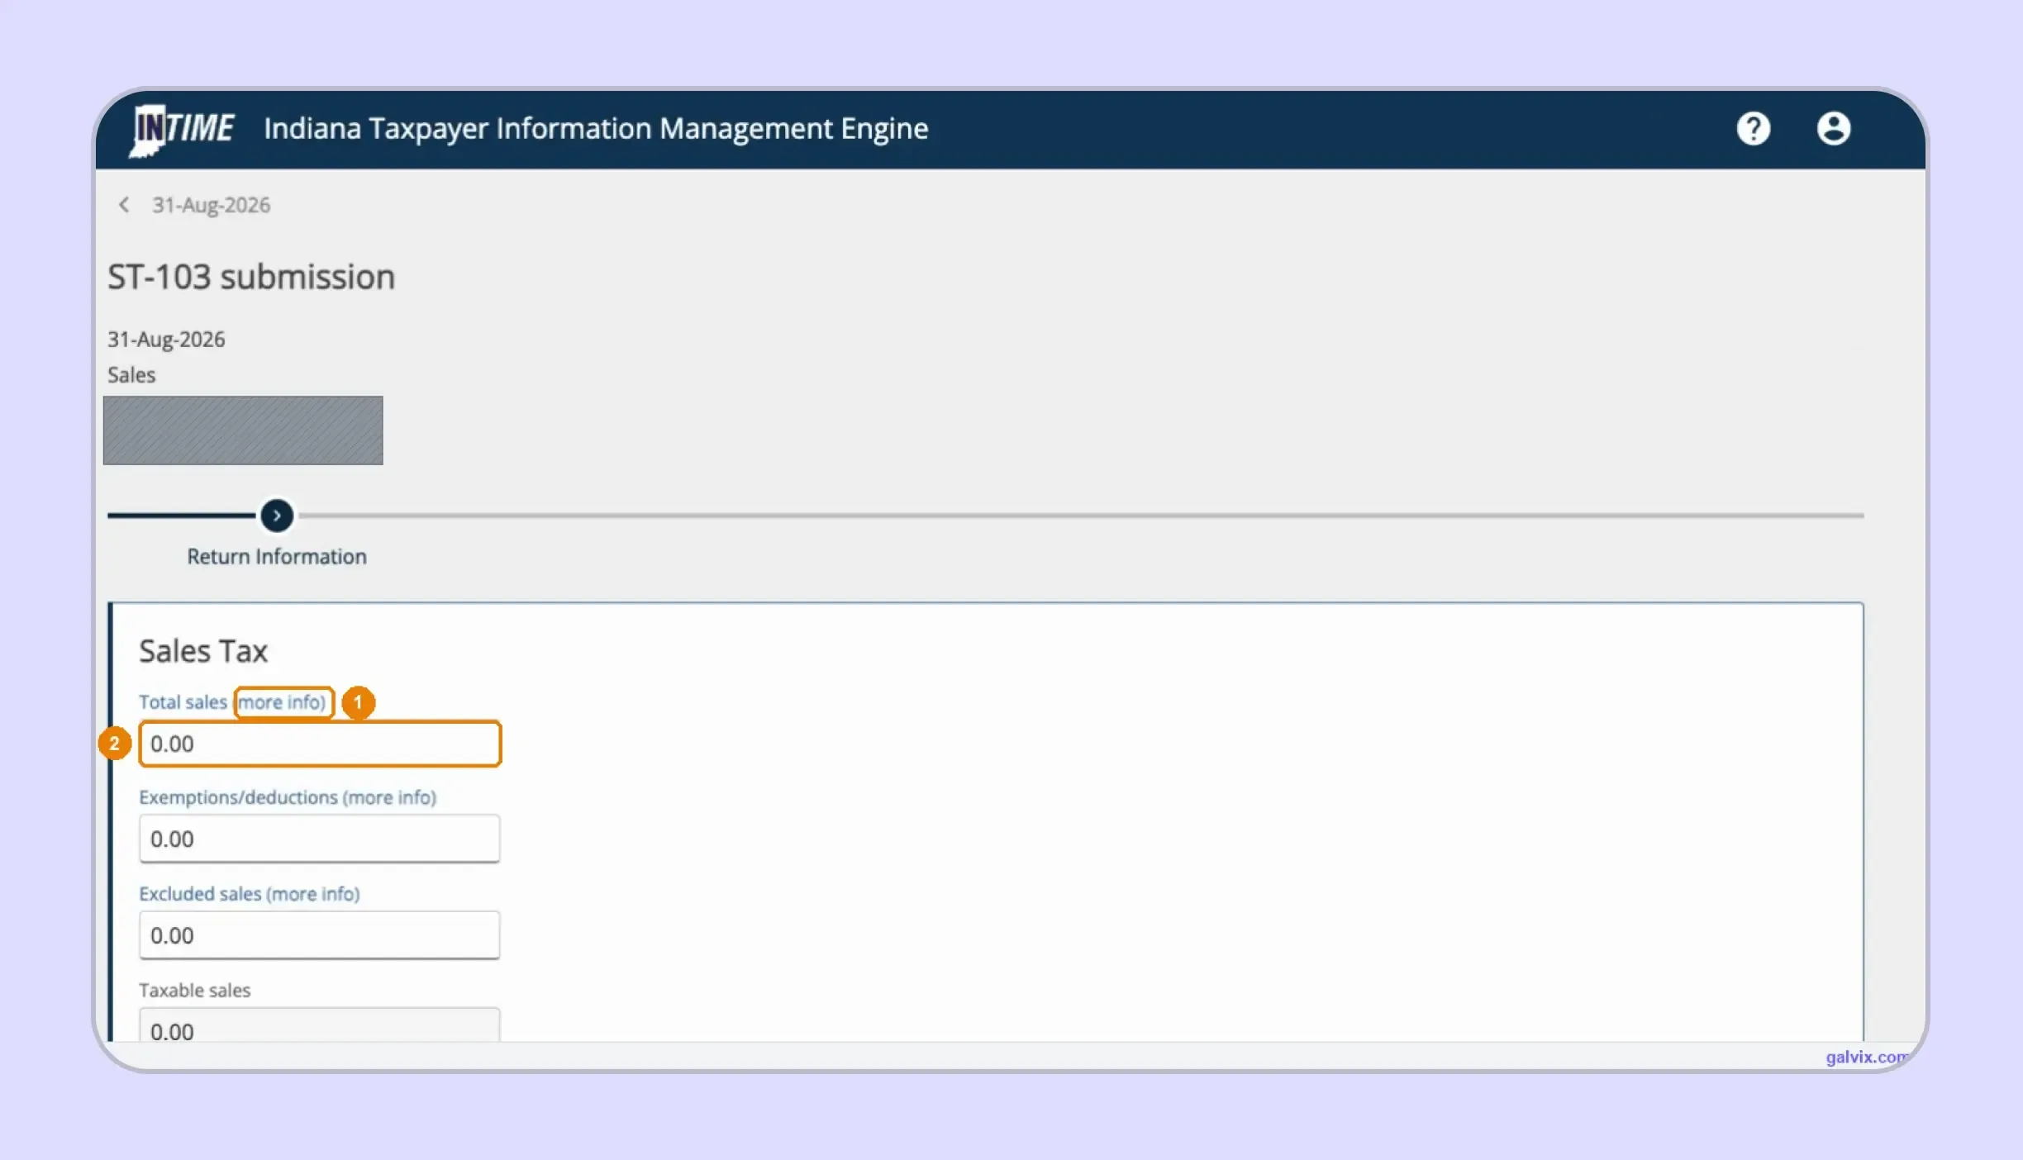This screenshot has height=1160, width=2023.
Task: Click the 31-Aug-2026 breadcrumb link
Action: point(211,205)
